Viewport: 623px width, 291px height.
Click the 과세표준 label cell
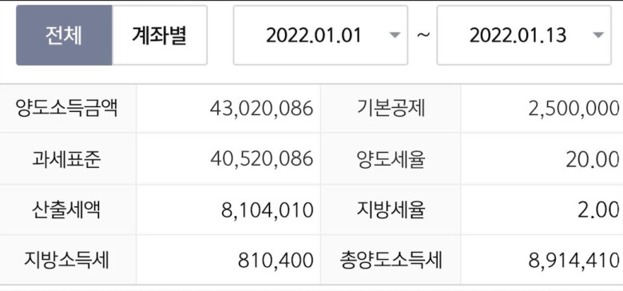(68, 159)
